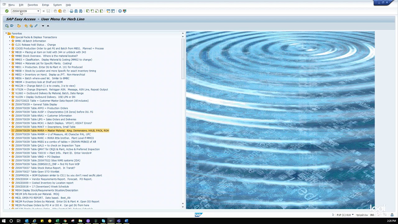Go to Previous Page icon
The height and width of the screenshot is (224, 398).
point(92,11)
